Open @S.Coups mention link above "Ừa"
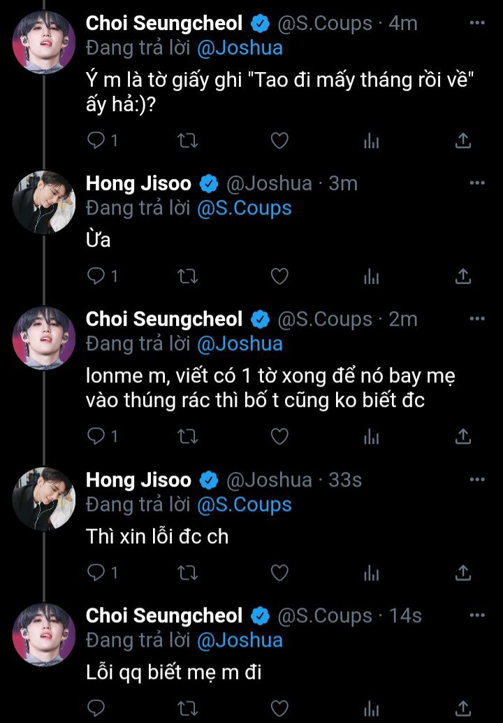 (x=245, y=208)
